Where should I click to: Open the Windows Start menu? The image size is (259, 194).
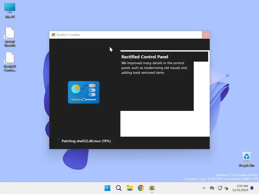(107, 188)
